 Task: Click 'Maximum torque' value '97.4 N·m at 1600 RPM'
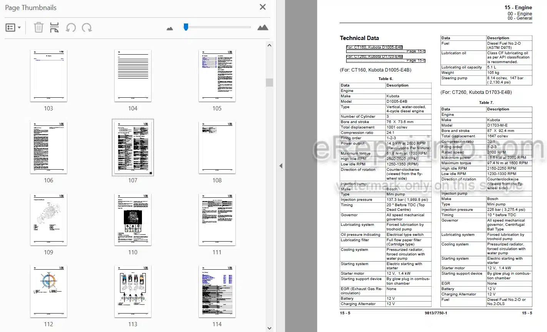pyautogui.click(x=507, y=163)
